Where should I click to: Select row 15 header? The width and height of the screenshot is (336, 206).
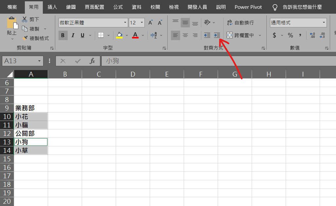pos(7,159)
